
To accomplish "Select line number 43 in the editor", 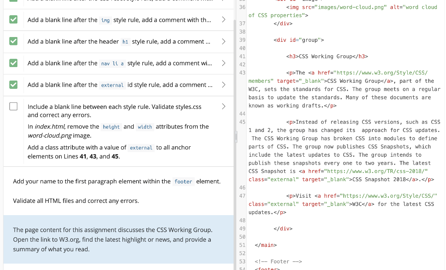I will (242, 72).
